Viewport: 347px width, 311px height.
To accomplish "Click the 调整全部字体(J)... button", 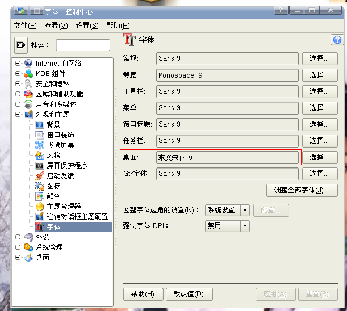I will coord(302,190).
